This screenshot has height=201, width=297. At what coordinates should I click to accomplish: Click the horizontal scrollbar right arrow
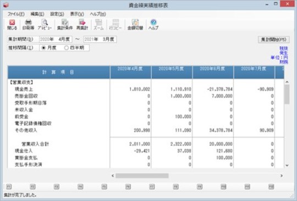coord(282,176)
